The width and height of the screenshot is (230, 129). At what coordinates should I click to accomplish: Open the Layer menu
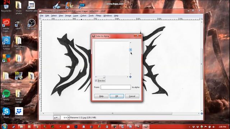click(x=76, y=16)
